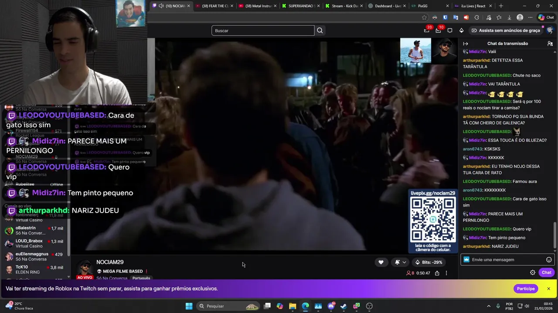Collapse the chat panel with the arrow icon
Image resolution: width=558 pixels, height=313 pixels.
pos(466,43)
